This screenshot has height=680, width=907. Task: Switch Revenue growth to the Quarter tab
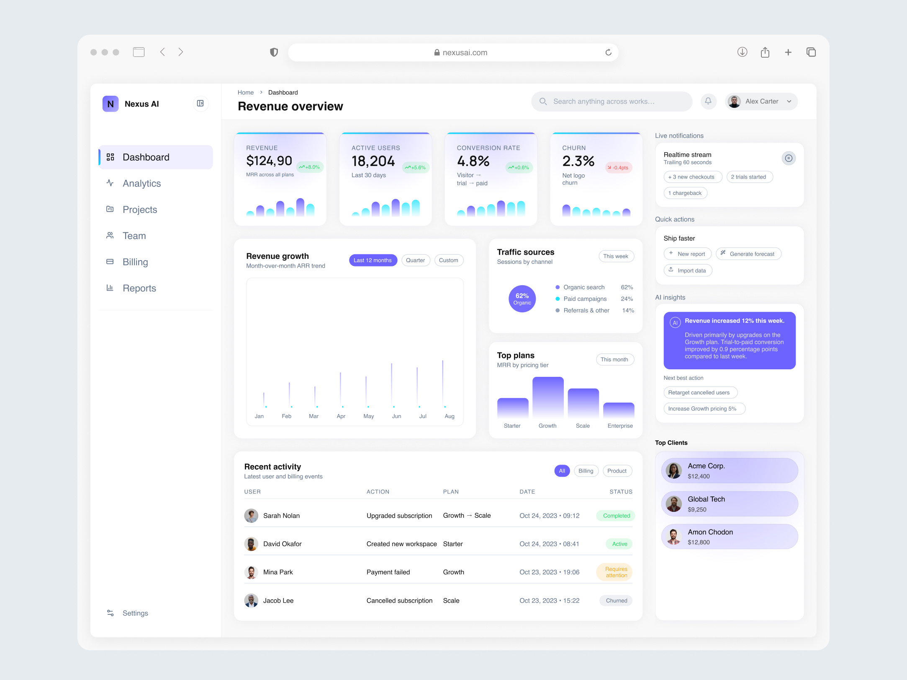tap(416, 260)
